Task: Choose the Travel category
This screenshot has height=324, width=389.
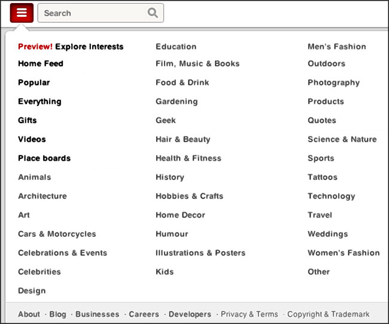Action: click(320, 215)
